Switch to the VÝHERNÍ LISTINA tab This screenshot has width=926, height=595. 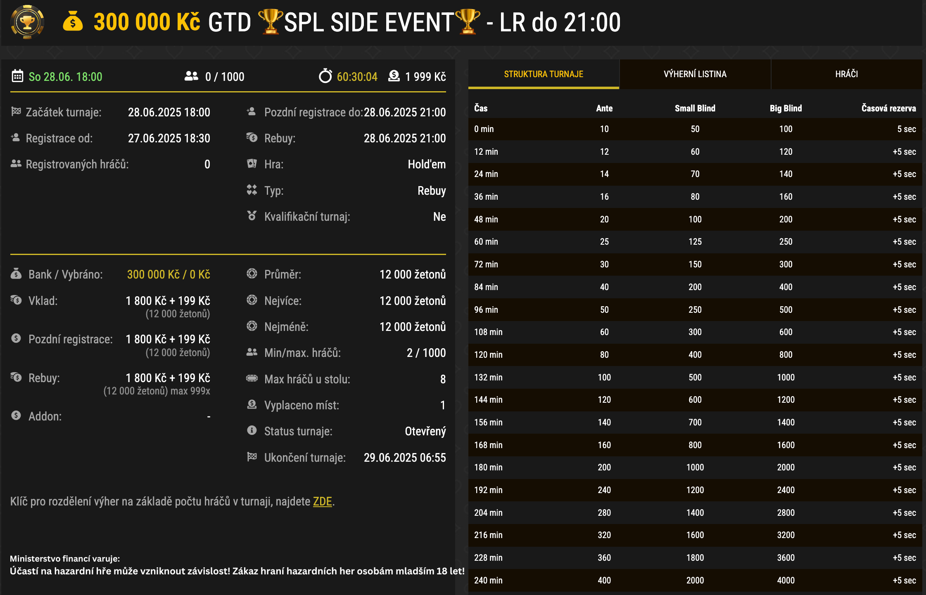[695, 74]
